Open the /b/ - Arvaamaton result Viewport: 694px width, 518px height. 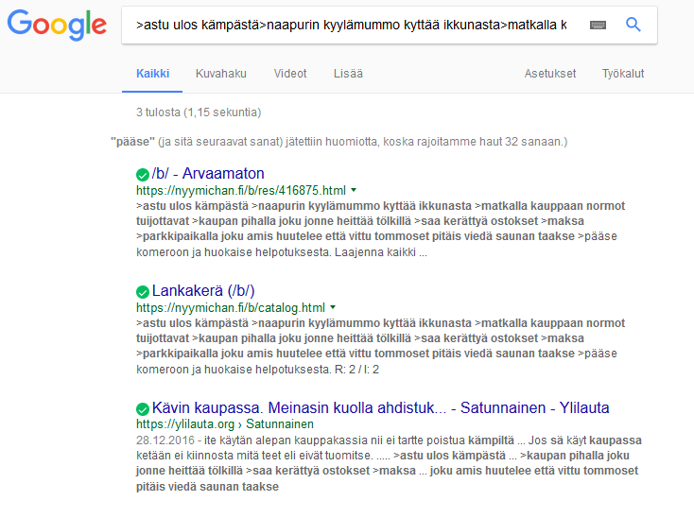[x=208, y=174]
